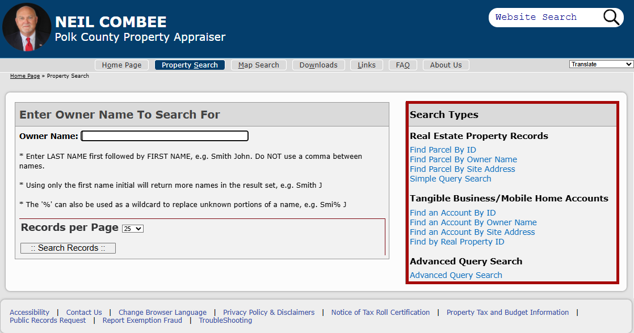Click inside the Owner Name input field
The height and width of the screenshot is (333, 634).
164,136
